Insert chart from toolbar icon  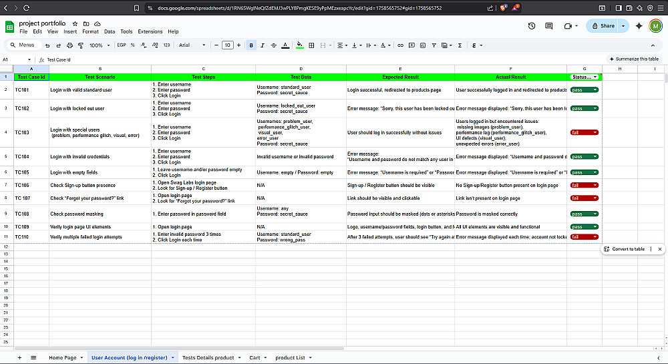coord(423,45)
